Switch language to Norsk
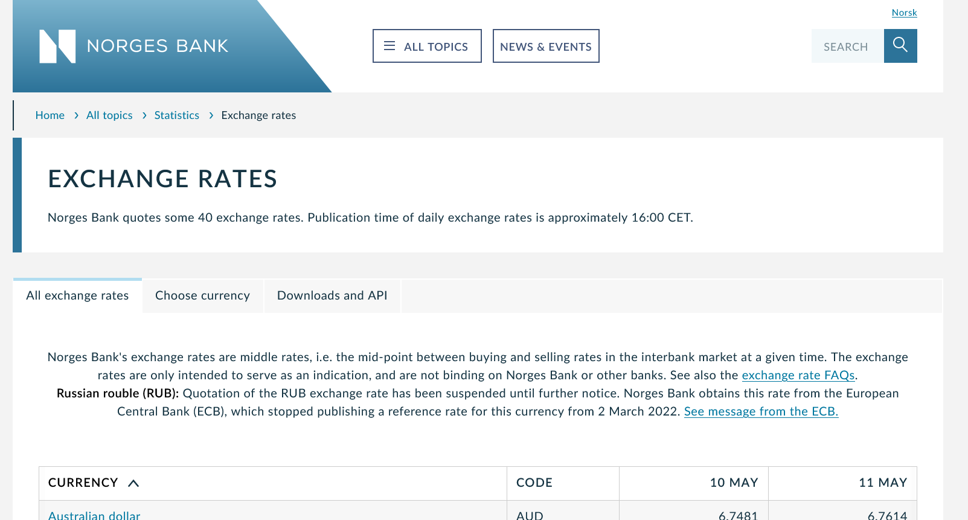Viewport: 968px width, 520px height. [x=904, y=13]
